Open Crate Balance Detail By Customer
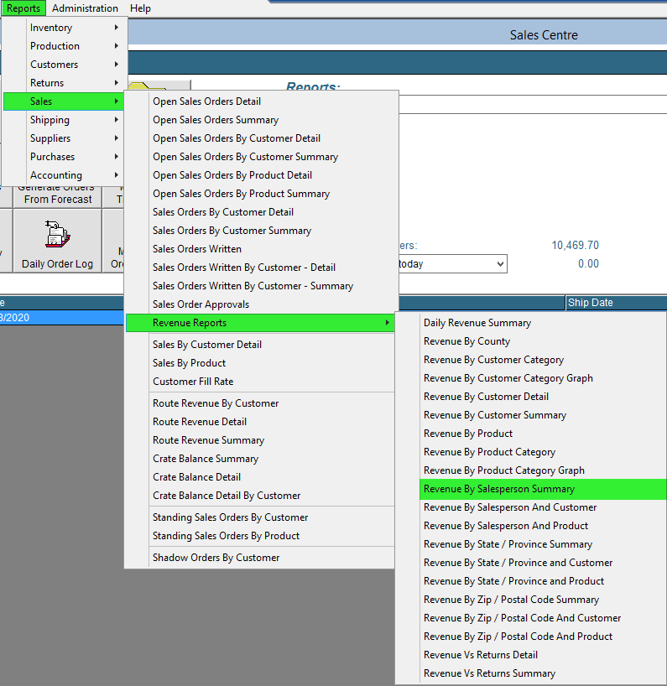 coord(260,496)
